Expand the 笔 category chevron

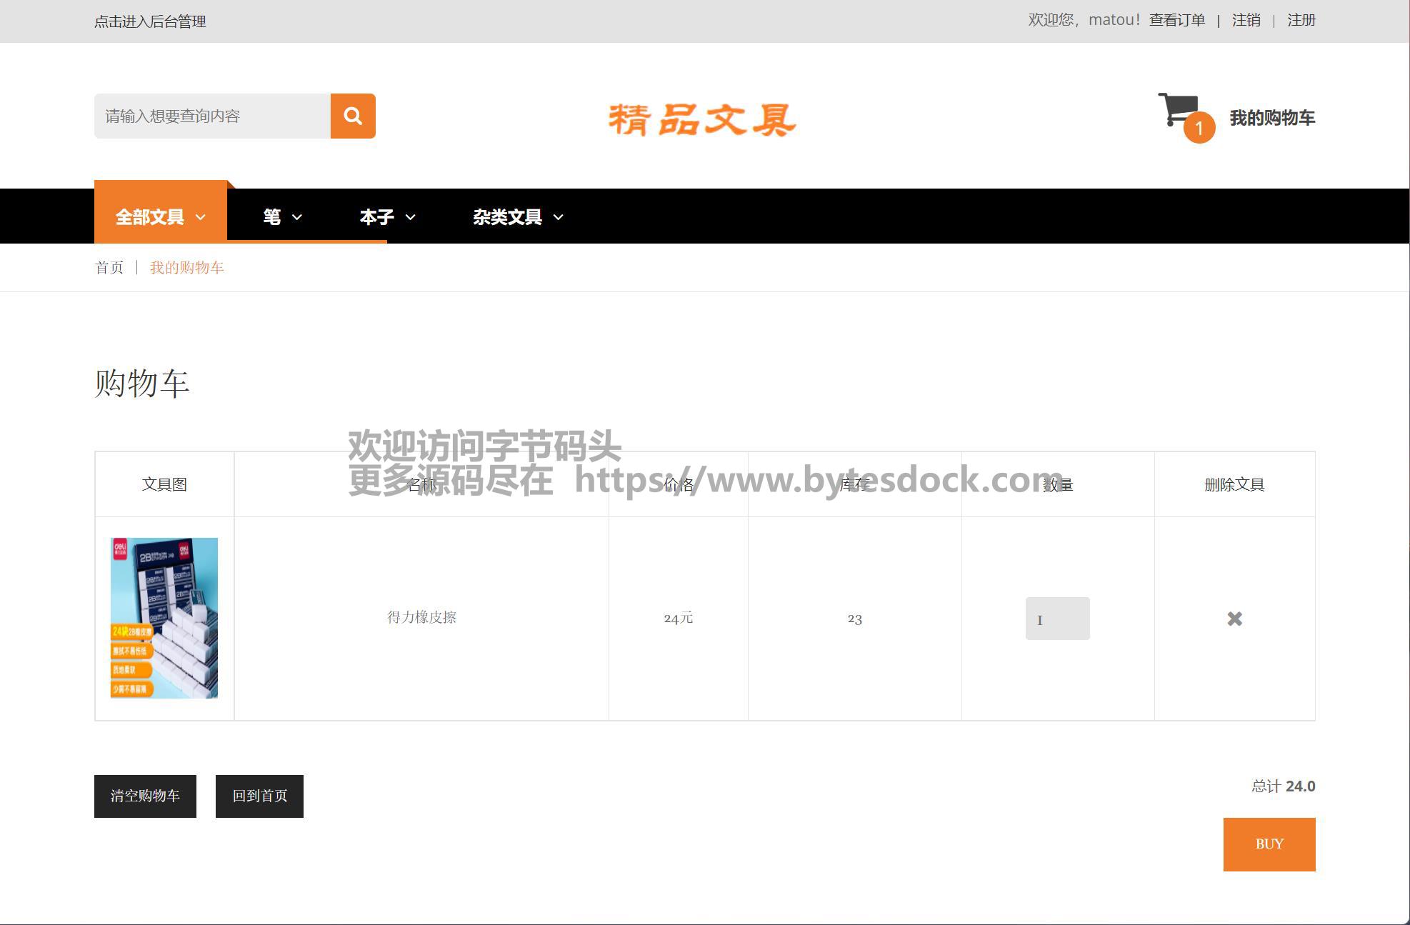(x=296, y=217)
